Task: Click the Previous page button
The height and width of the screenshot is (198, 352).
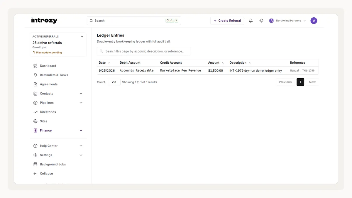Action: (285, 82)
